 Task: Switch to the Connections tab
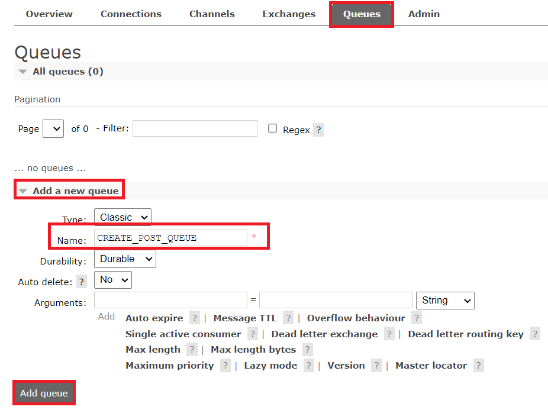pyautogui.click(x=131, y=14)
